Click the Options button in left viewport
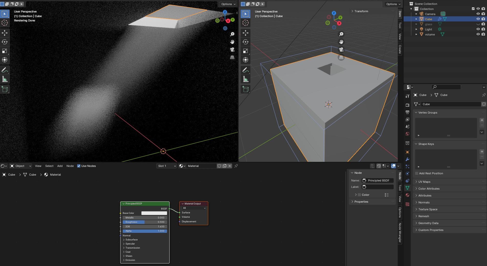The height and width of the screenshot is (266, 487). pyautogui.click(x=228, y=4)
